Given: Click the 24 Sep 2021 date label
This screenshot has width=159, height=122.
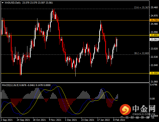Looking at the screenshot, I should [x=23, y=120].
